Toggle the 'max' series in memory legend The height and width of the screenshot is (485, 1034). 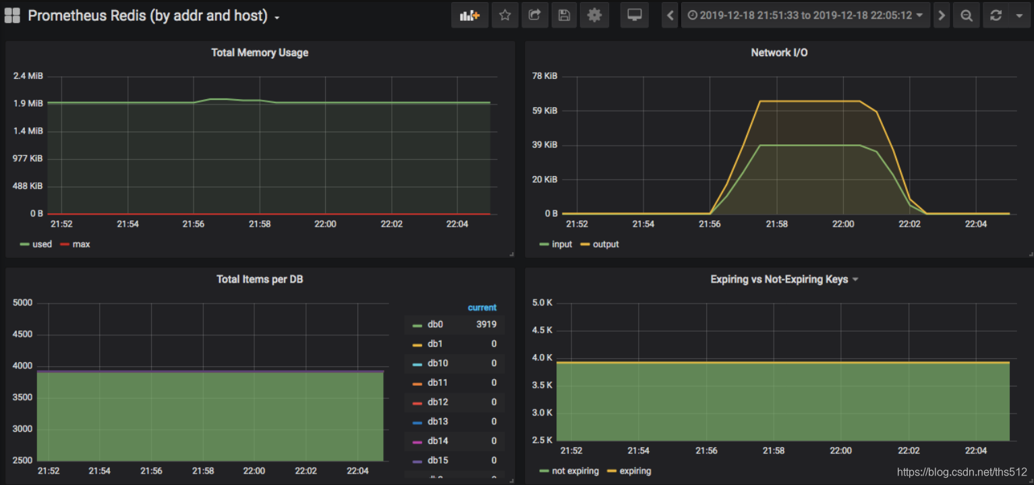81,244
